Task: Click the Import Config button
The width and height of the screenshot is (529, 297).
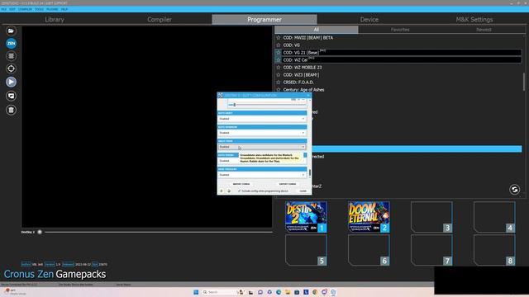Action: [241, 184]
